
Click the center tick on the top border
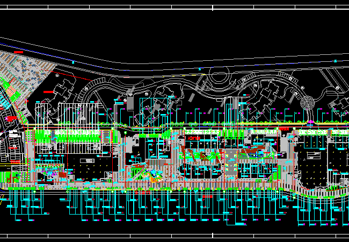[x=213, y=8]
